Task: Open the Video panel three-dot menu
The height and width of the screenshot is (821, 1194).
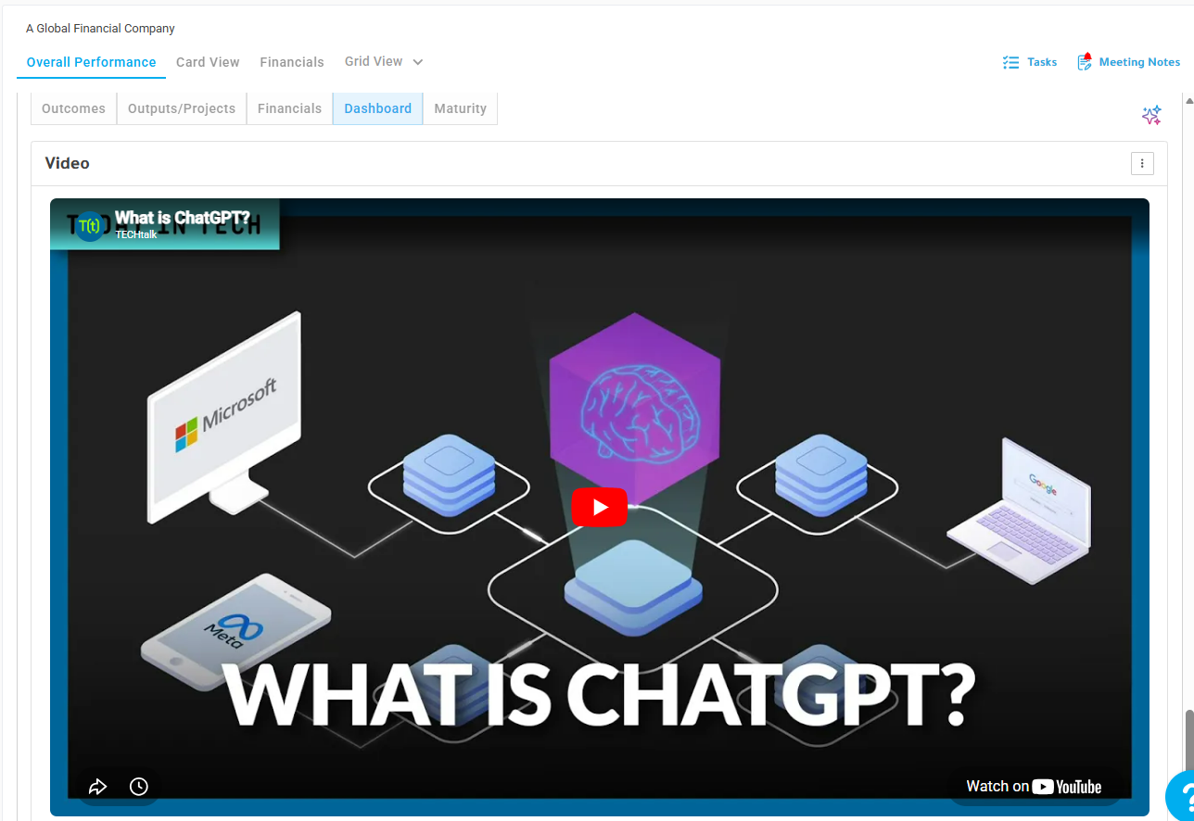Action: click(1142, 163)
